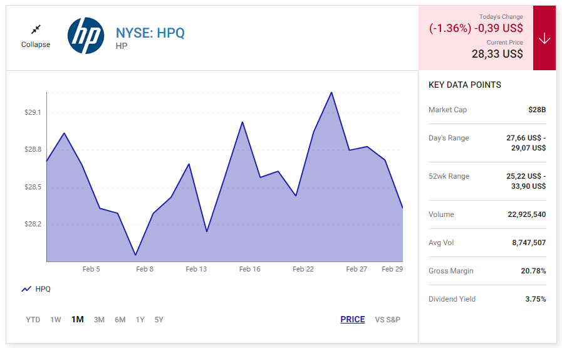Select the 1M time range
This screenshot has height=348, width=562.
point(78,319)
